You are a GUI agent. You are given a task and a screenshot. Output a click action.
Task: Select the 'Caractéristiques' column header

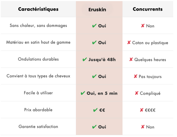coord(38,9)
